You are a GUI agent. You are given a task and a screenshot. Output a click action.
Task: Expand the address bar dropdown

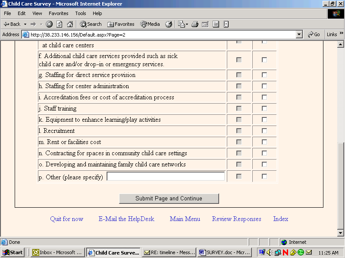(x=299, y=34)
